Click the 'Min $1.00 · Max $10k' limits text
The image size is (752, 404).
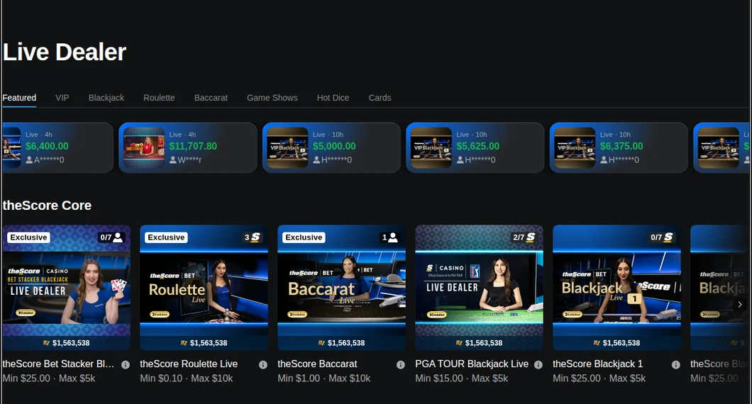[x=324, y=378]
